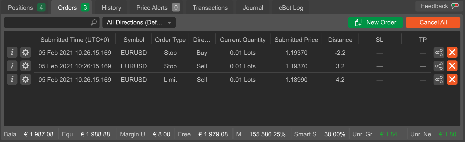Cancel the Limit Sell order with X
Viewport: 465px width, 142px height.
click(452, 79)
